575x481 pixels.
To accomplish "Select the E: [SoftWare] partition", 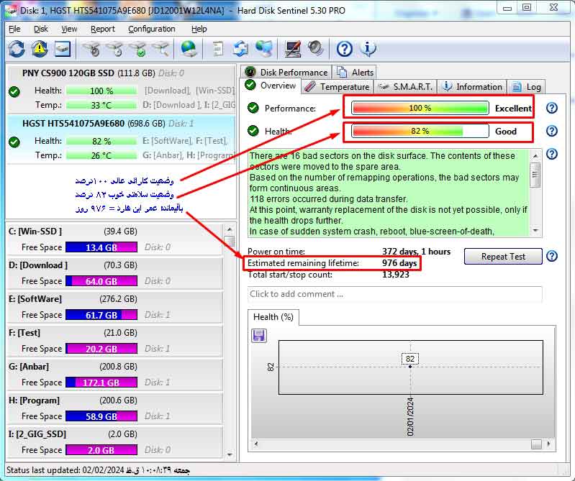I will [114, 307].
